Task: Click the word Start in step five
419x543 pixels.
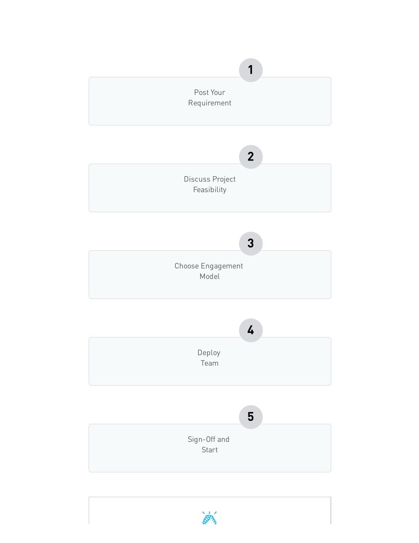Action: click(x=210, y=450)
